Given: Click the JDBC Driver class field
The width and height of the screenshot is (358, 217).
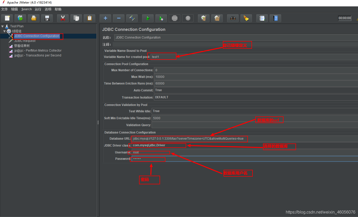Looking at the screenshot, I should [x=245, y=146].
